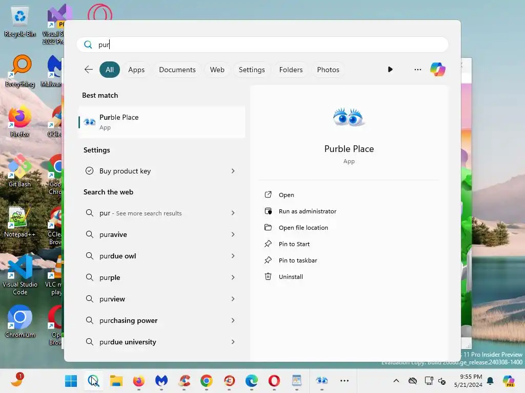The height and width of the screenshot is (393, 525).
Task: Select the purdue university web suggestion
Action: click(161, 342)
